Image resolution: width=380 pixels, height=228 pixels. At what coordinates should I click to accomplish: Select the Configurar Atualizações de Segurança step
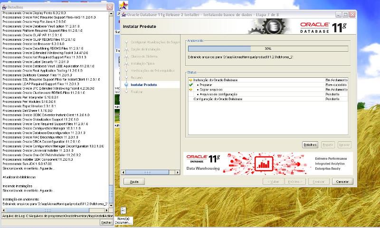155,42
